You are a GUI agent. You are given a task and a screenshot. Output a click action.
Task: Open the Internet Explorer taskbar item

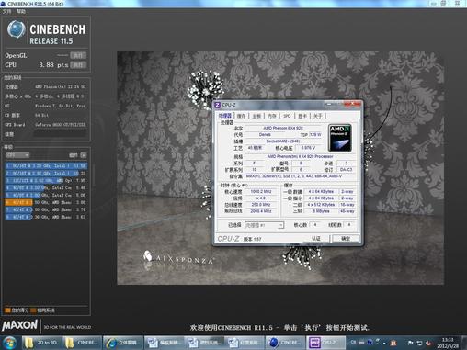coord(122,343)
